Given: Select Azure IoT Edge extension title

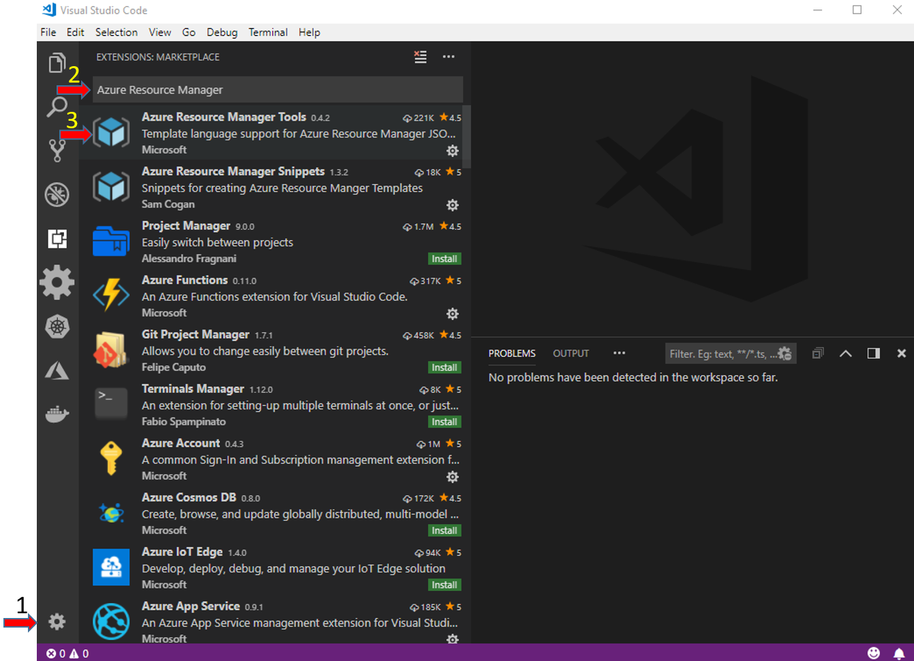Looking at the screenshot, I should [x=182, y=552].
